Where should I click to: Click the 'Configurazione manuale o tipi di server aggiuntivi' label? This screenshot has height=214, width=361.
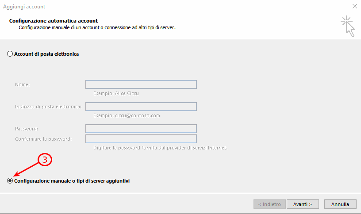(72, 181)
